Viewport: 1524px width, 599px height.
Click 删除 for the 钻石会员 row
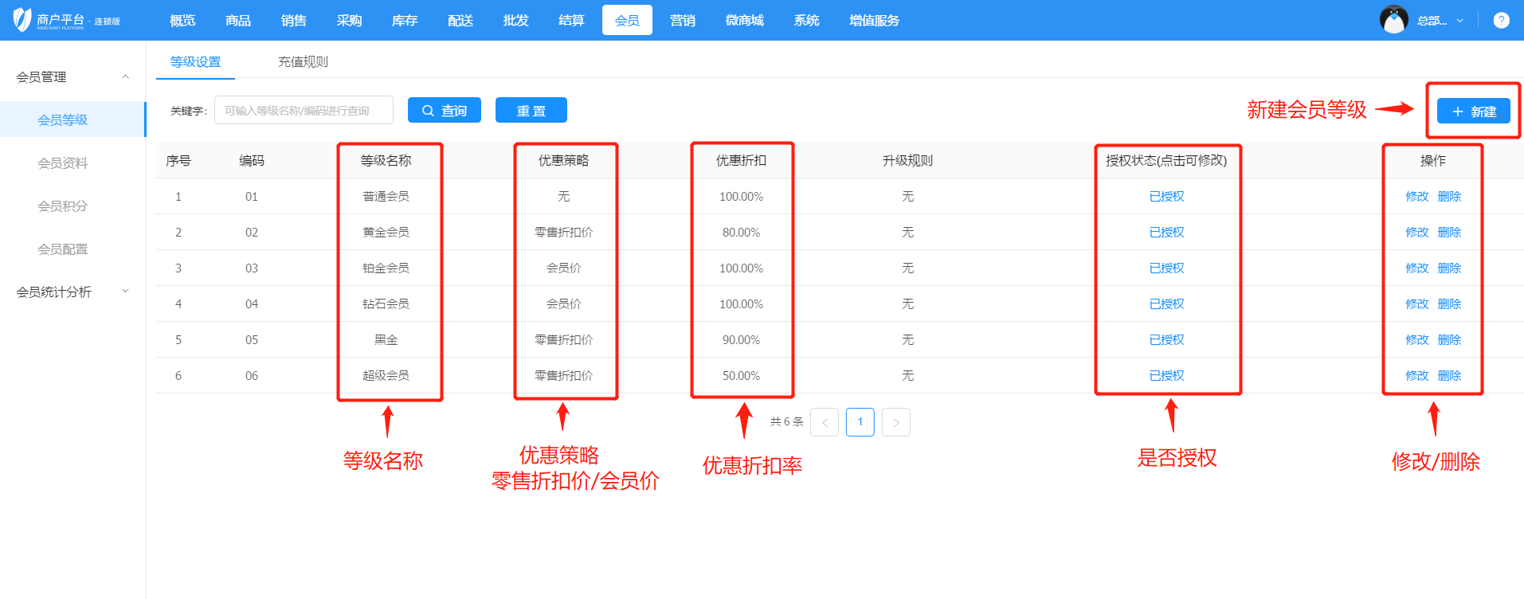click(1449, 304)
